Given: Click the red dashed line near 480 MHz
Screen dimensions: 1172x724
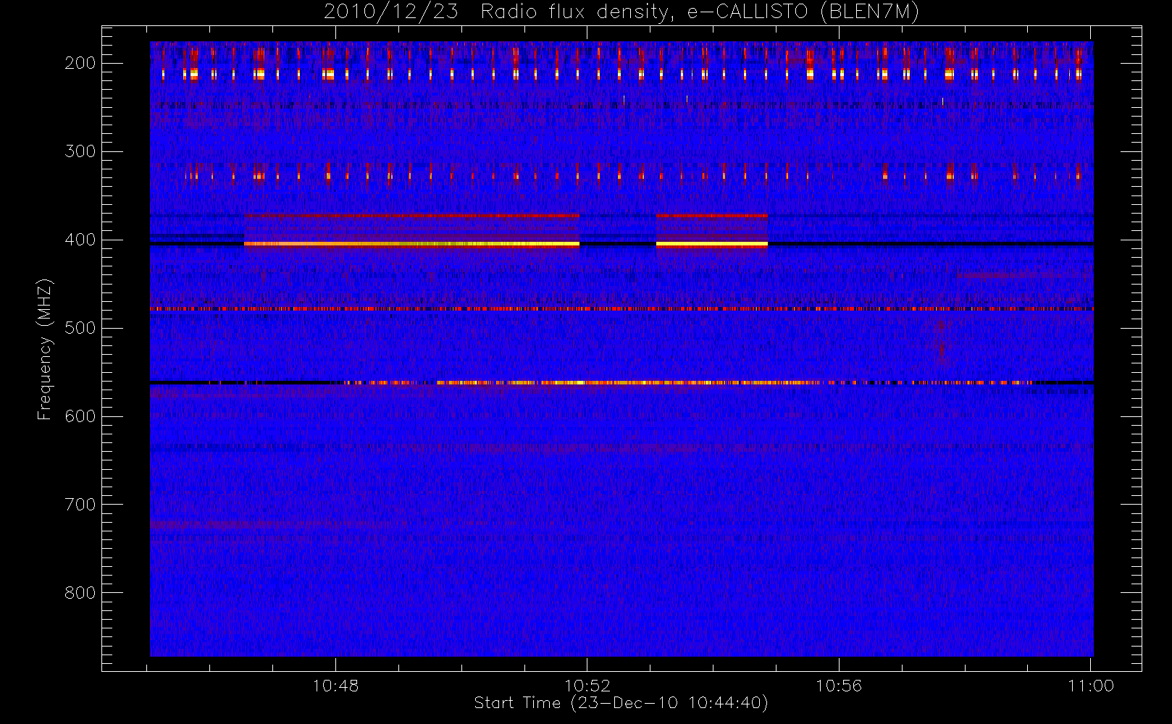Looking at the screenshot, I should click(x=621, y=309).
